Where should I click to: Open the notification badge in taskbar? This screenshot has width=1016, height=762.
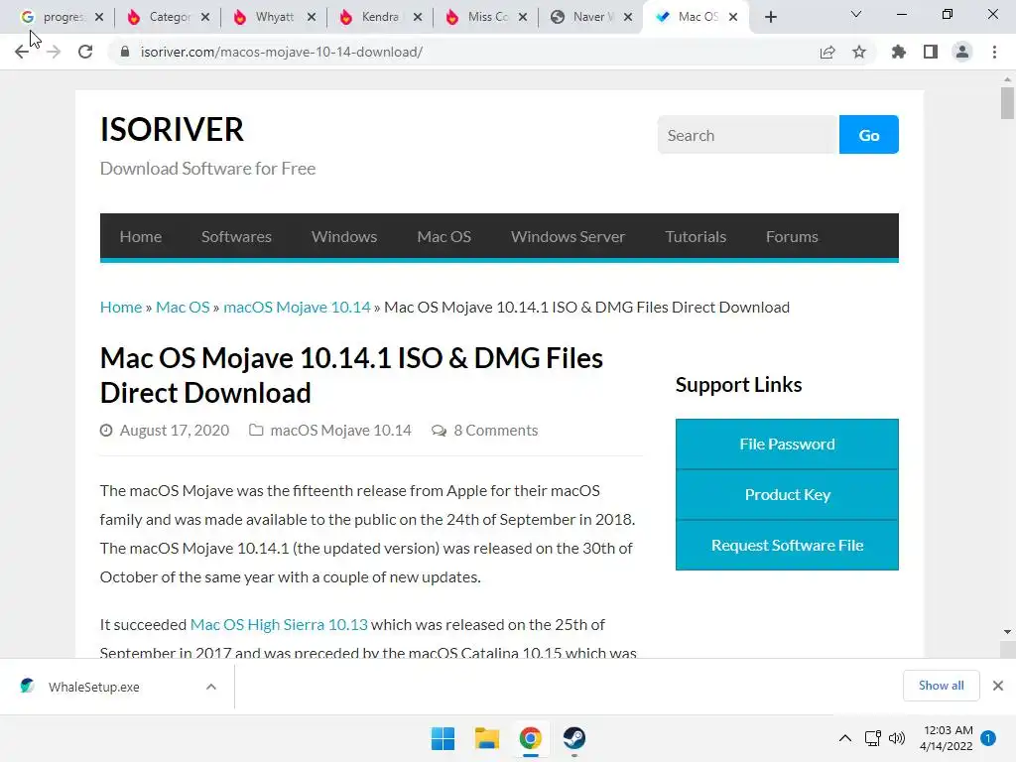988,738
